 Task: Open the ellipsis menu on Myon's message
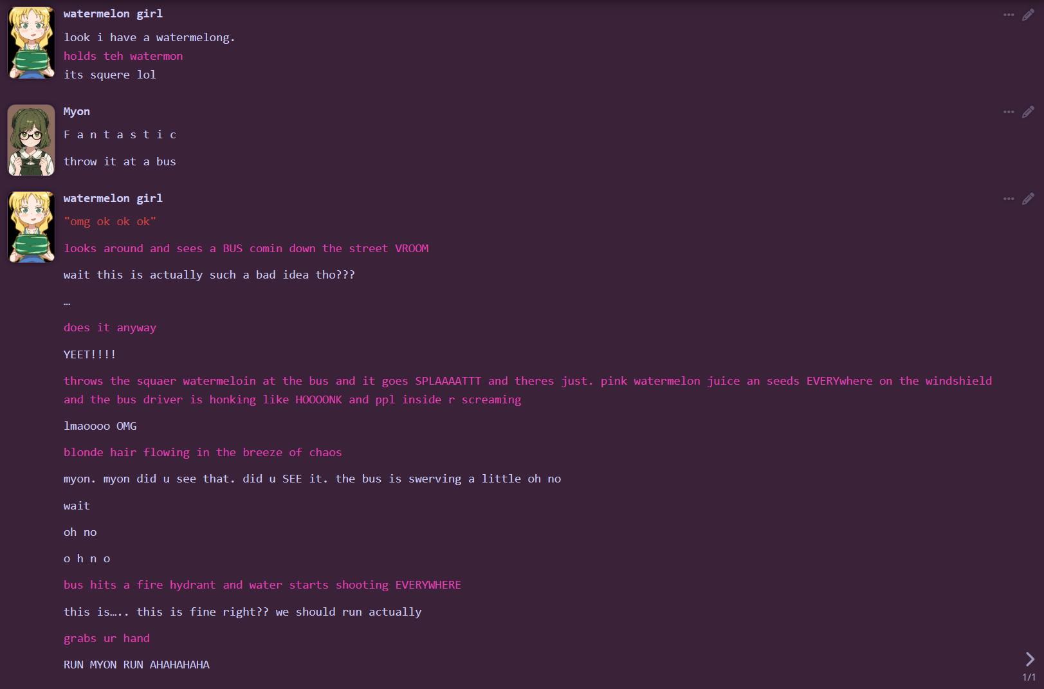[1008, 112]
